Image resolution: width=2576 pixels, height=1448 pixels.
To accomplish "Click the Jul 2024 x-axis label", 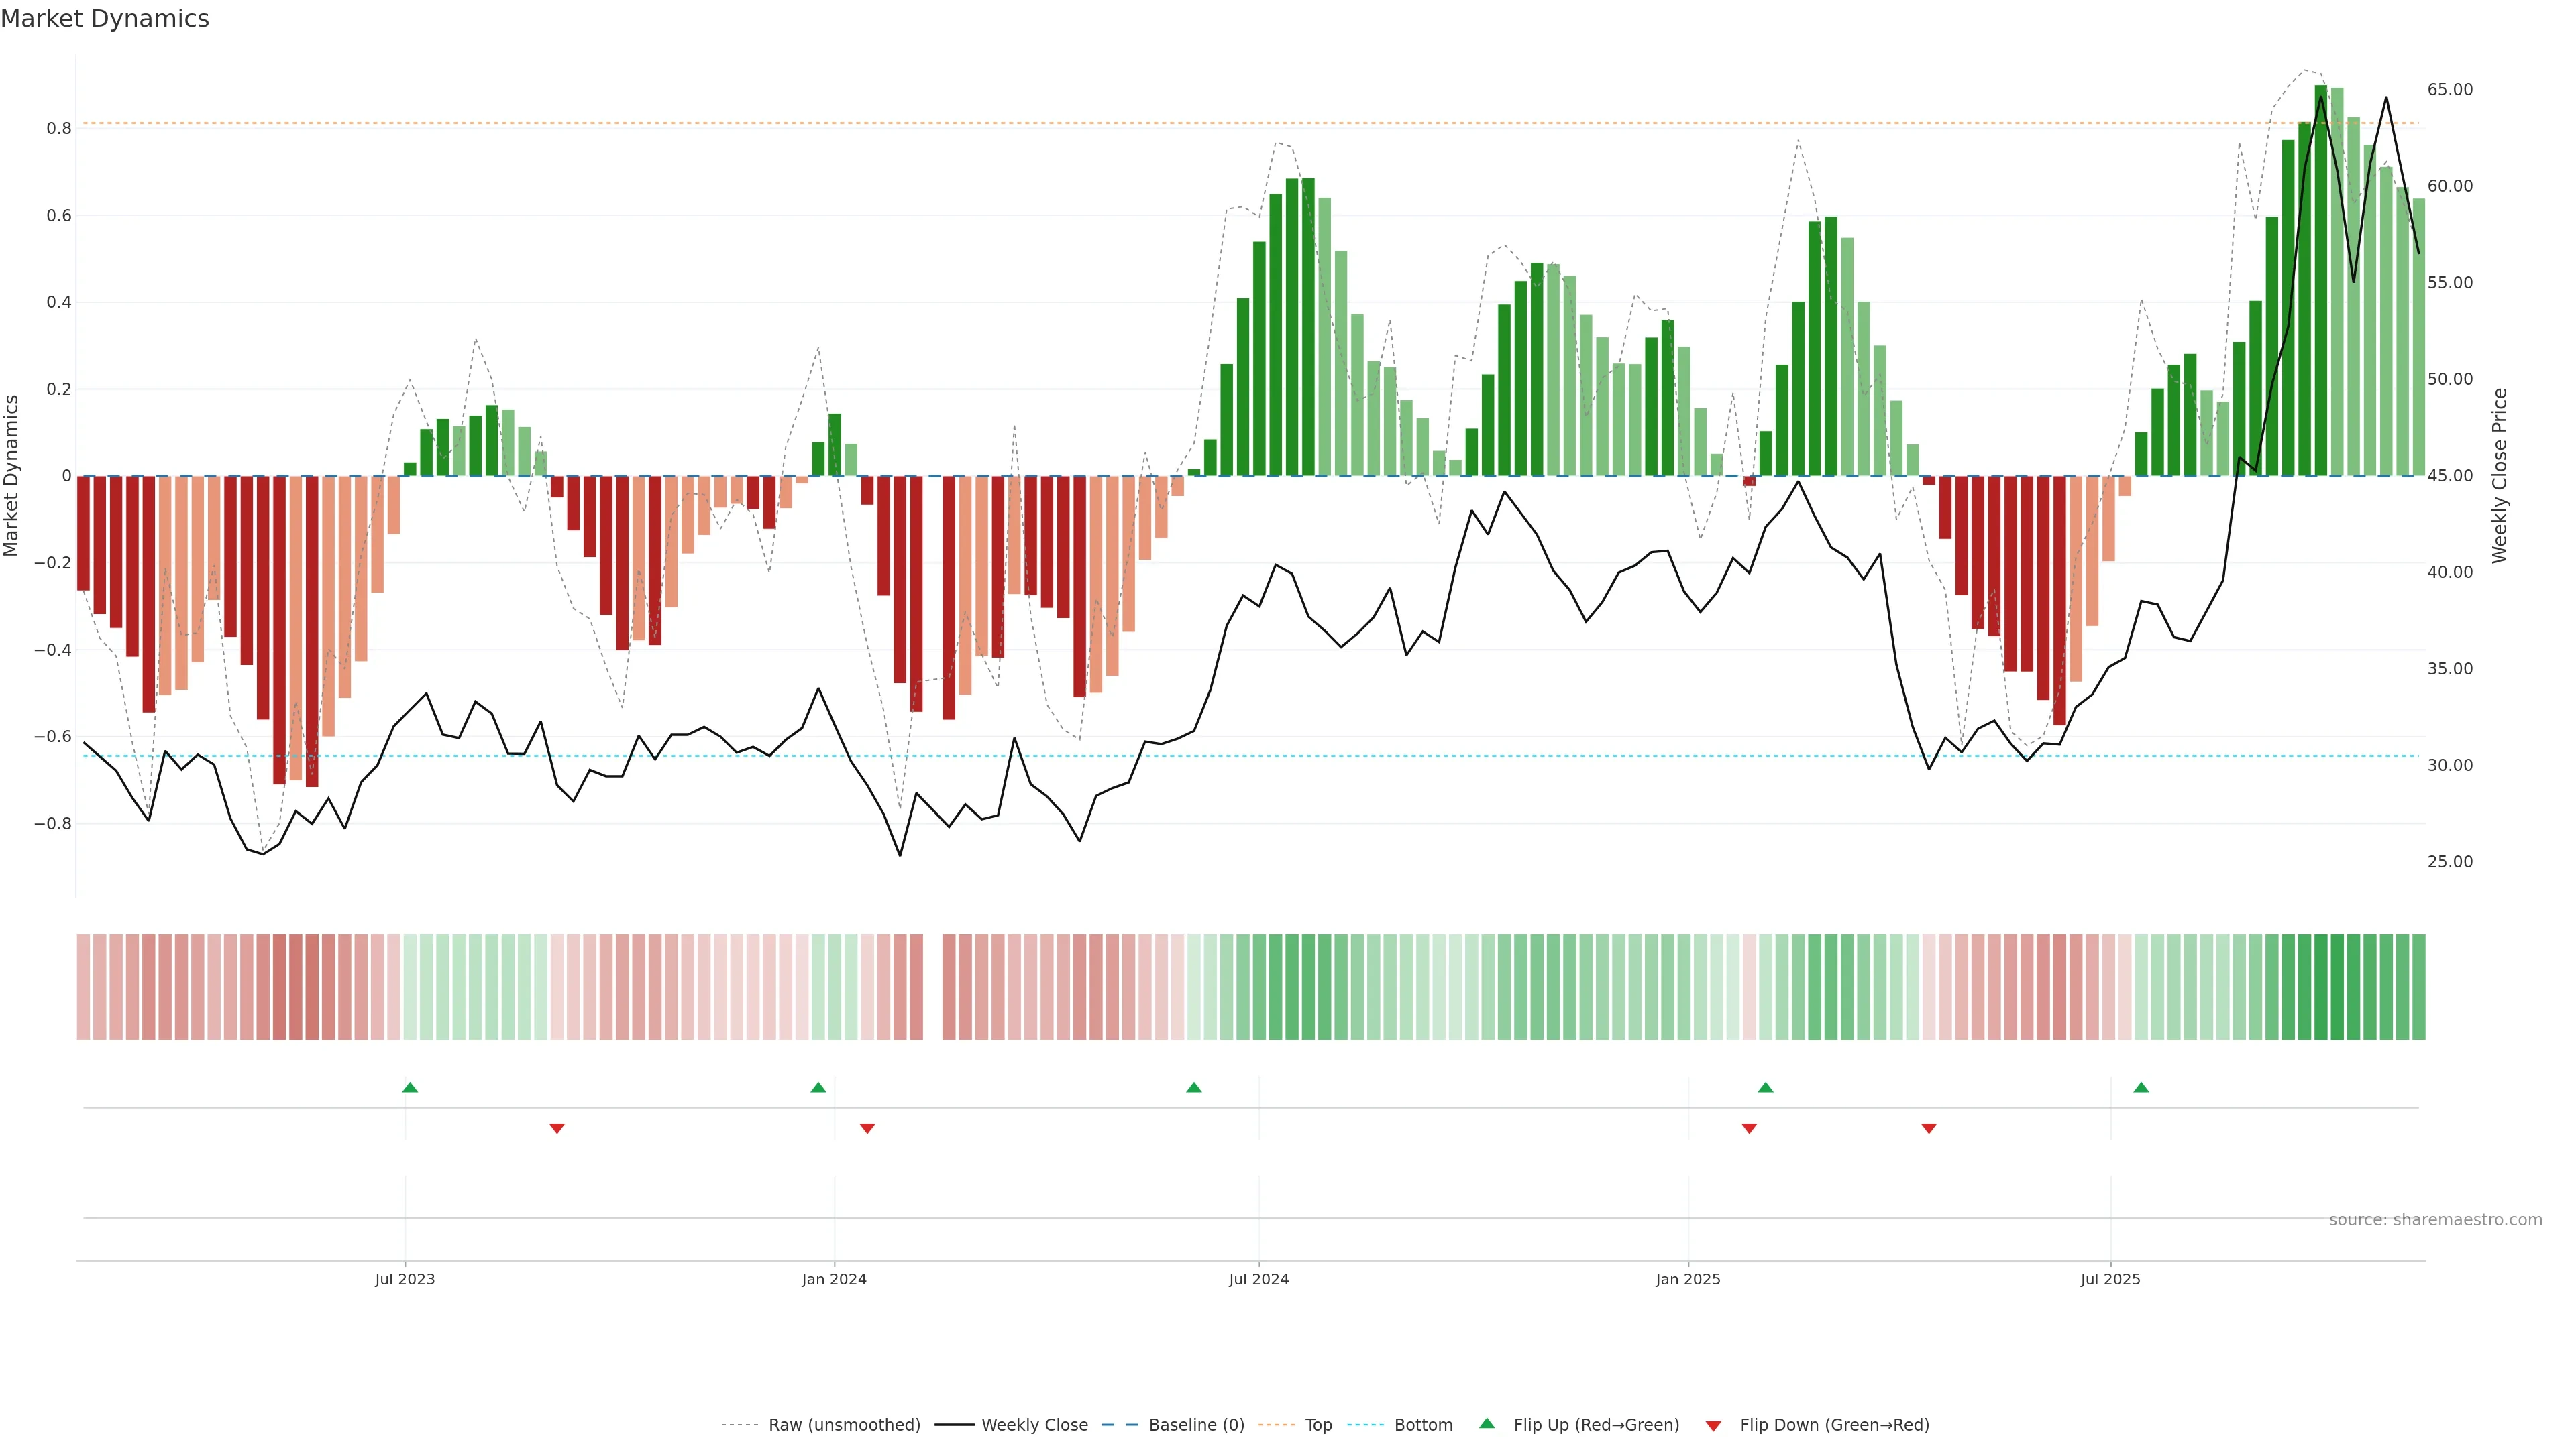I will [1258, 1279].
